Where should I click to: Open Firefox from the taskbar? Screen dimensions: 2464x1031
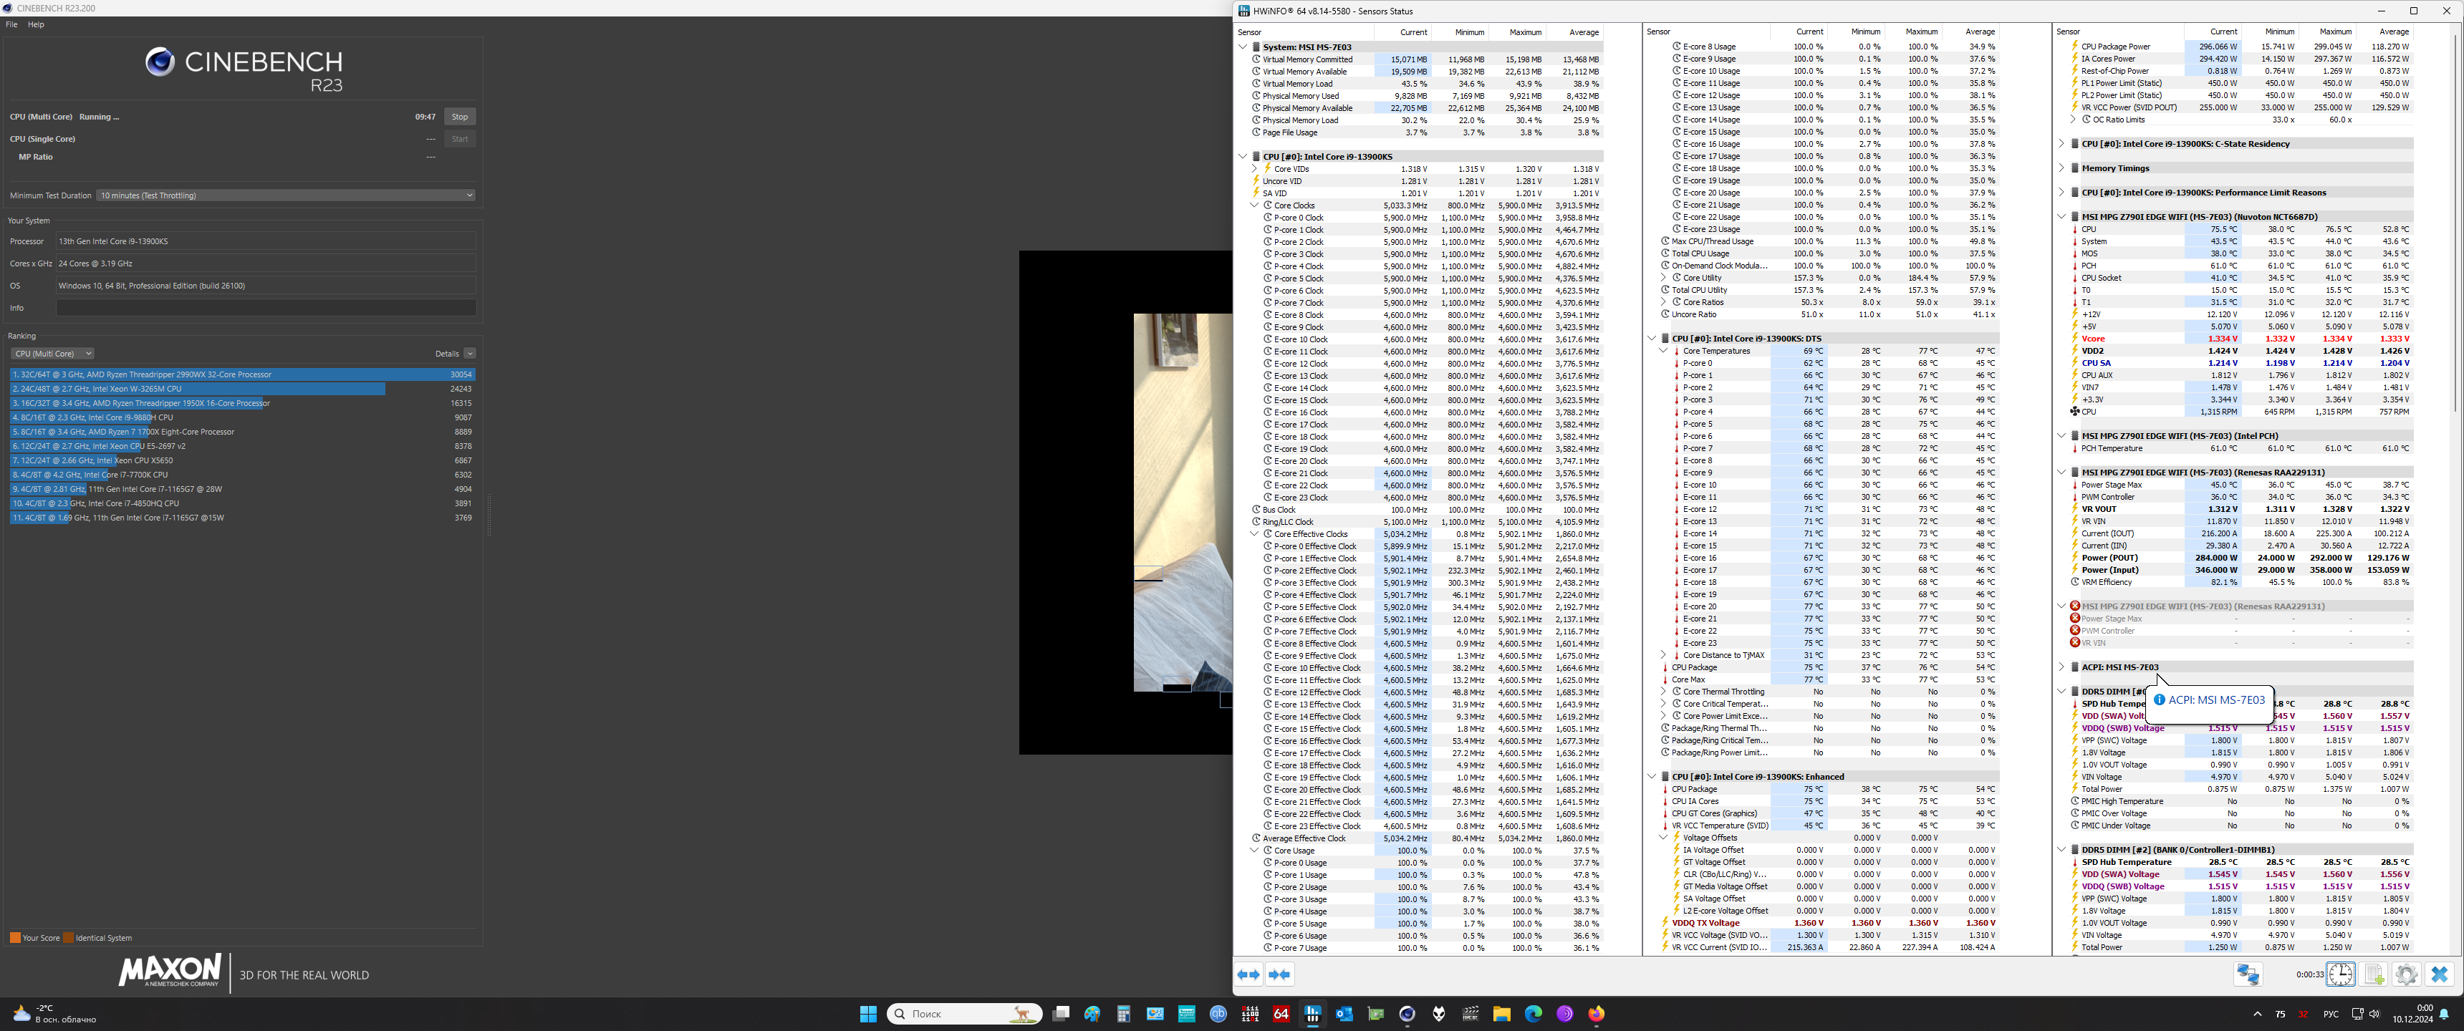coord(1595,1014)
